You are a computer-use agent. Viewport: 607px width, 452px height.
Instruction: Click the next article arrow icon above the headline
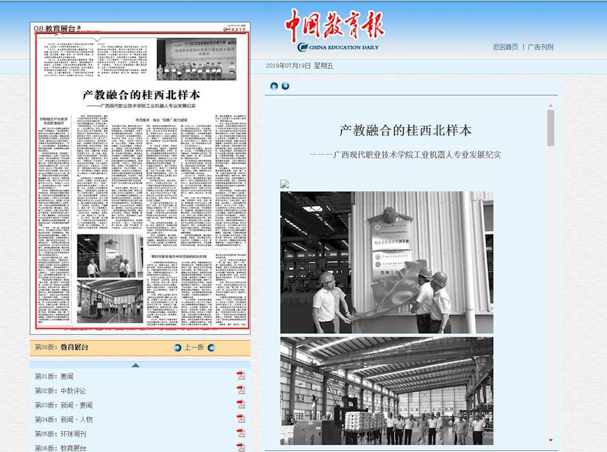tap(285, 86)
